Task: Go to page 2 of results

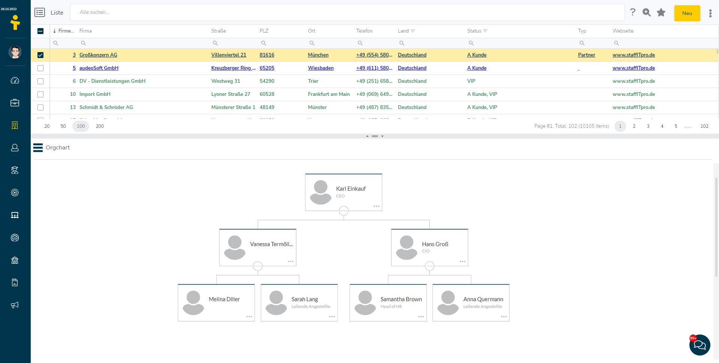Action: pyautogui.click(x=634, y=126)
